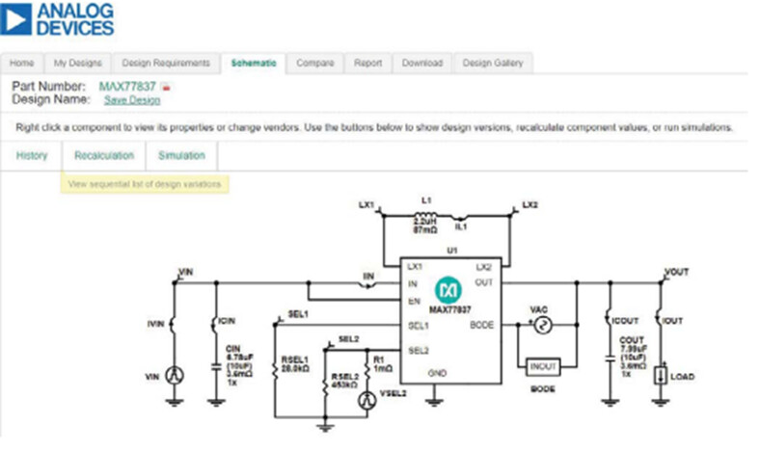760x452 pixels.
Task: Click the Simulation button
Action: pyautogui.click(x=181, y=155)
